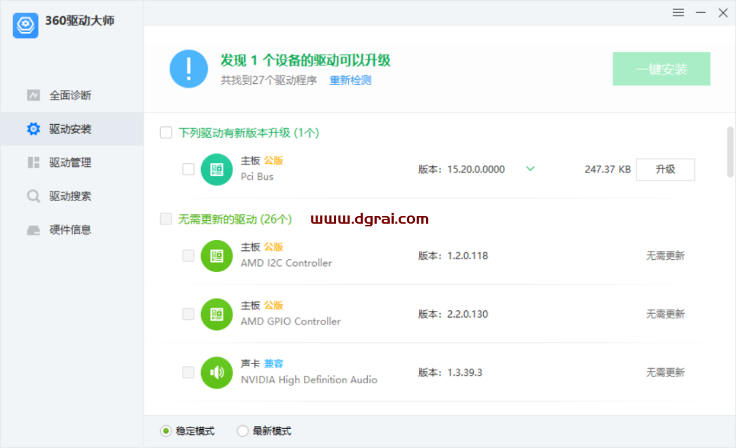
Task: Click the 无需更新 status for AMD I2C Controller
Action: point(666,256)
